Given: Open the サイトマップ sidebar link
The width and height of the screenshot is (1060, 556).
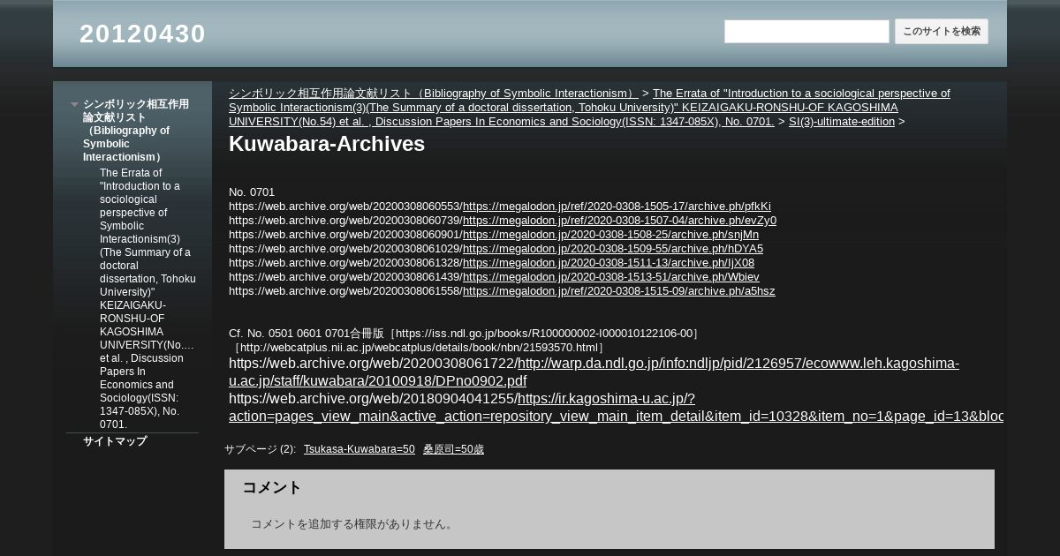Looking at the screenshot, I should [115, 441].
